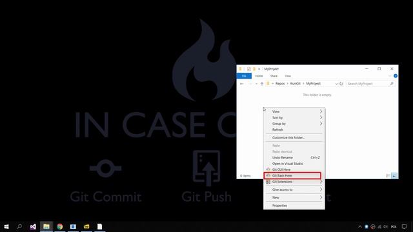Switch to Details view layout
The height and width of the screenshot is (232, 413).
pyautogui.click(x=388, y=176)
